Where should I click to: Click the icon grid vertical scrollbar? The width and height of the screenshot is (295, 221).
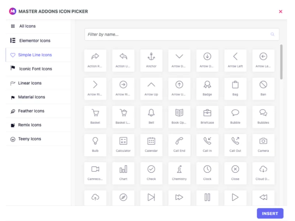pos(281,62)
